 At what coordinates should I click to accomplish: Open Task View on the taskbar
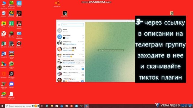42,106
